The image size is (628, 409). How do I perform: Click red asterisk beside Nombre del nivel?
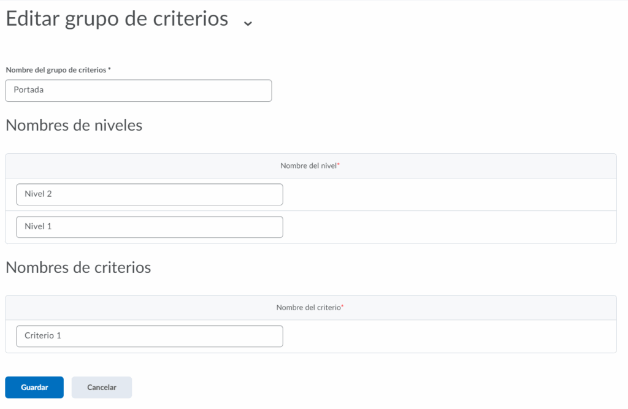click(339, 166)
